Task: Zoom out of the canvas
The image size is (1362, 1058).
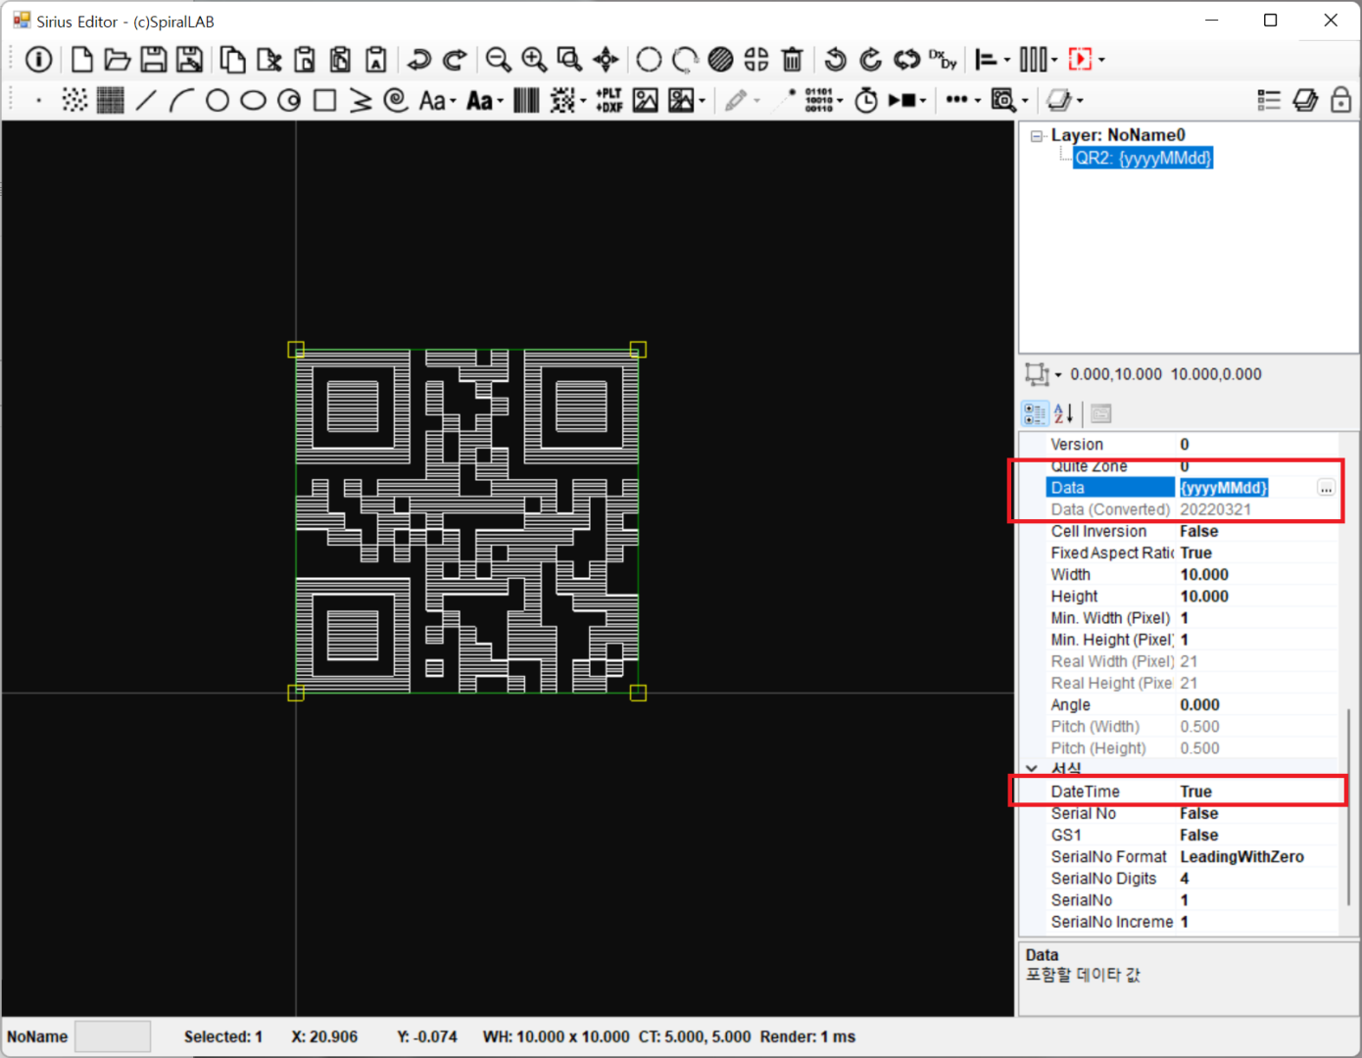Action: pos(498,60)
